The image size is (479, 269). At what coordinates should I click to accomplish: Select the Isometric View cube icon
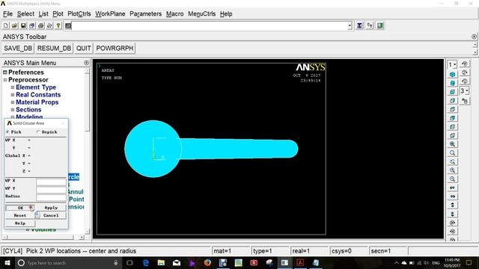click(452, 75)
